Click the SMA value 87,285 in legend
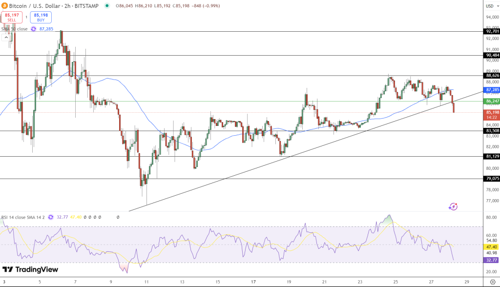The image size is (500, 287). 46,29
